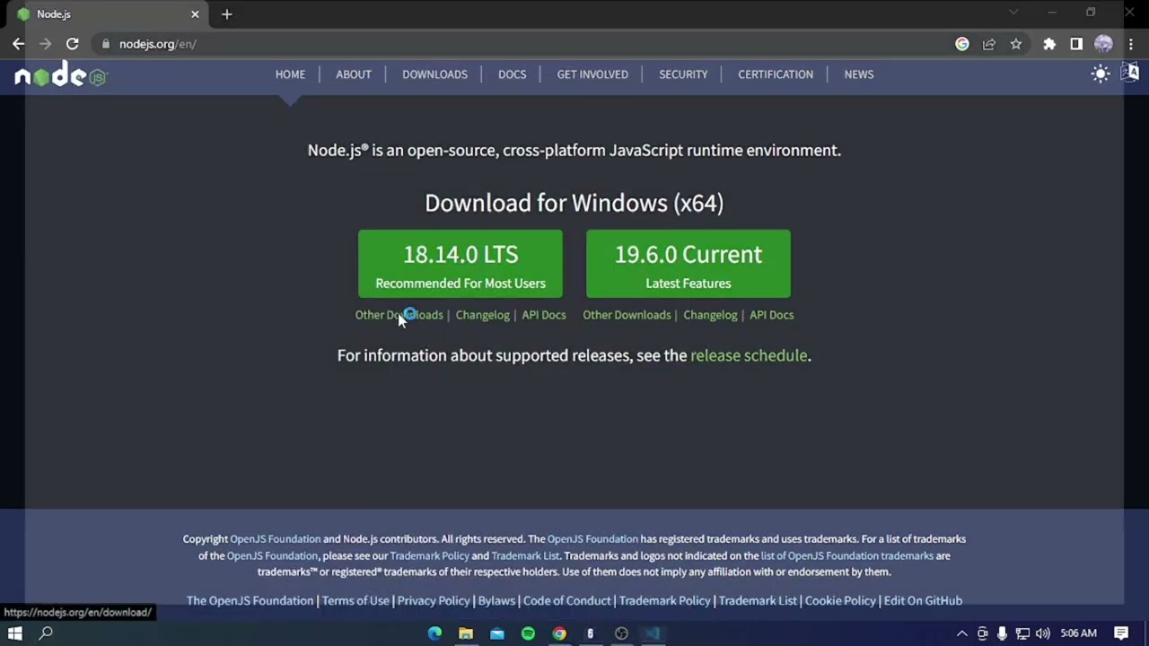The height and width of the screenshot is (646, 1149).
Task: Go to the DOCS nav item
Action: (512, 74)
